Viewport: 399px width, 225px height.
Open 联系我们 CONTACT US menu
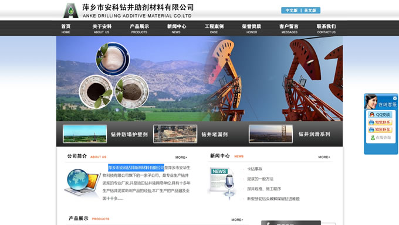tap(326, 29)
